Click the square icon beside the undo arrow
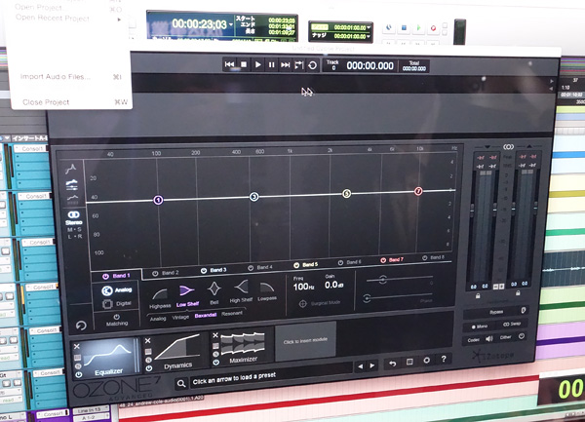 409,362
